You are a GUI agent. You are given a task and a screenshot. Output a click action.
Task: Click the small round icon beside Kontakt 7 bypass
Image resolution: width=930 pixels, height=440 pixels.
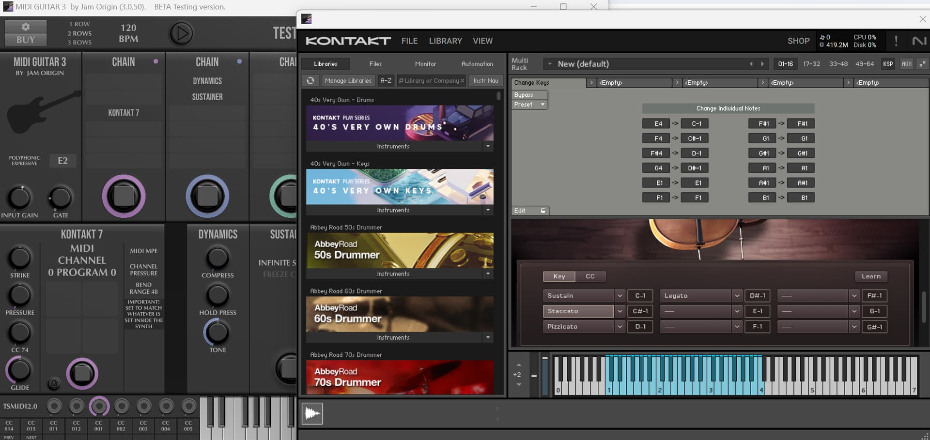(x=54, y=384)
